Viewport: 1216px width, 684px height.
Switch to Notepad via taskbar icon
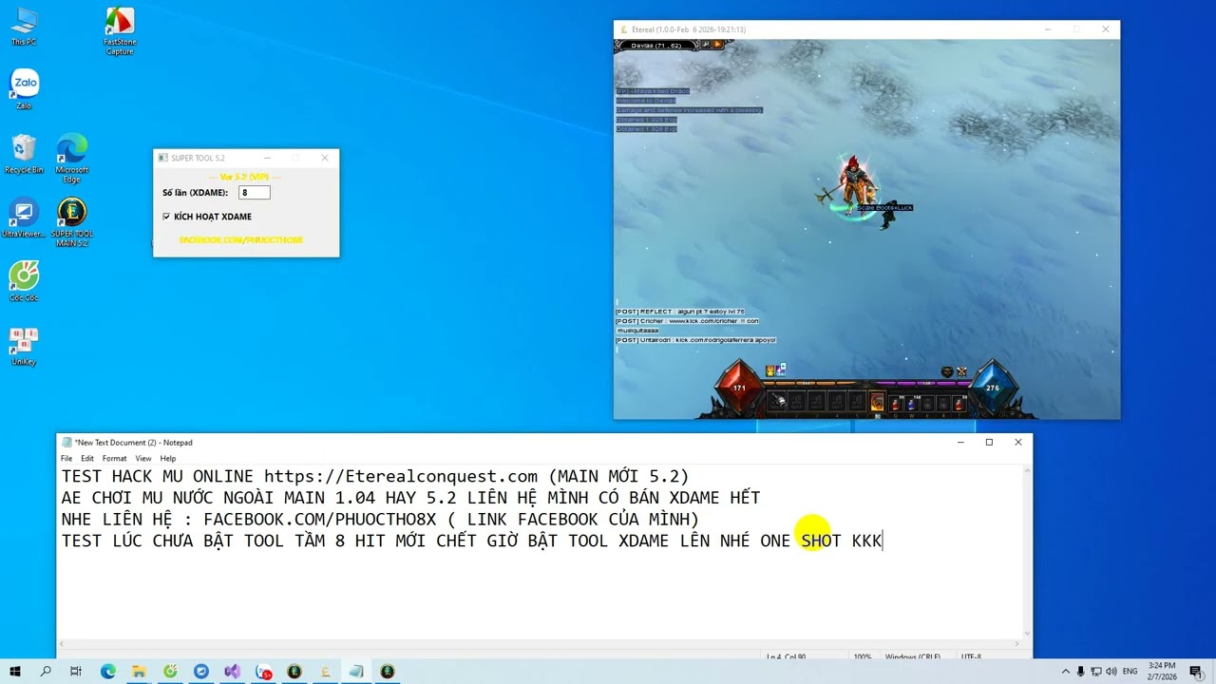(356, 672)
